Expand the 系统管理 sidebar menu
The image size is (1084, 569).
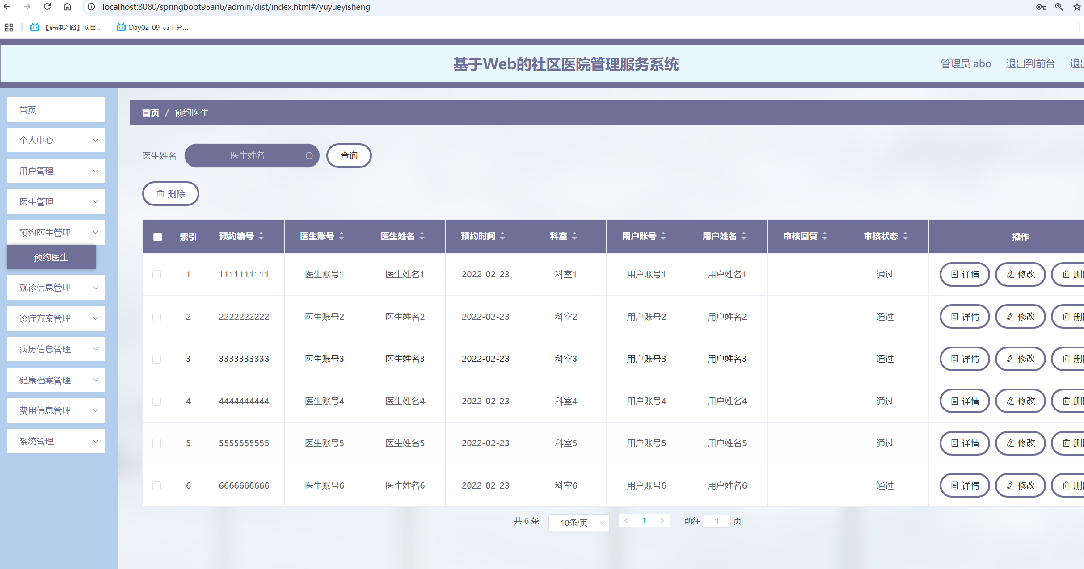click(56, 441)
